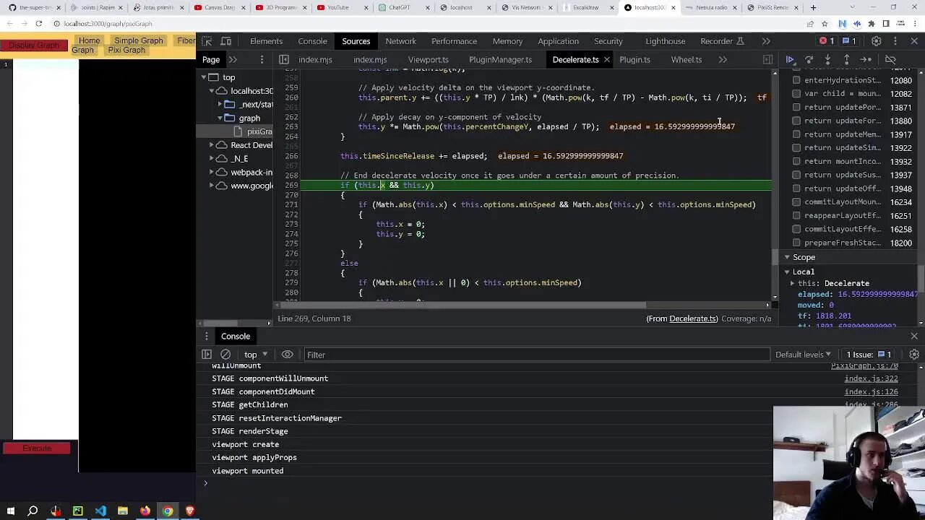Step into next function call

[827, 60]
